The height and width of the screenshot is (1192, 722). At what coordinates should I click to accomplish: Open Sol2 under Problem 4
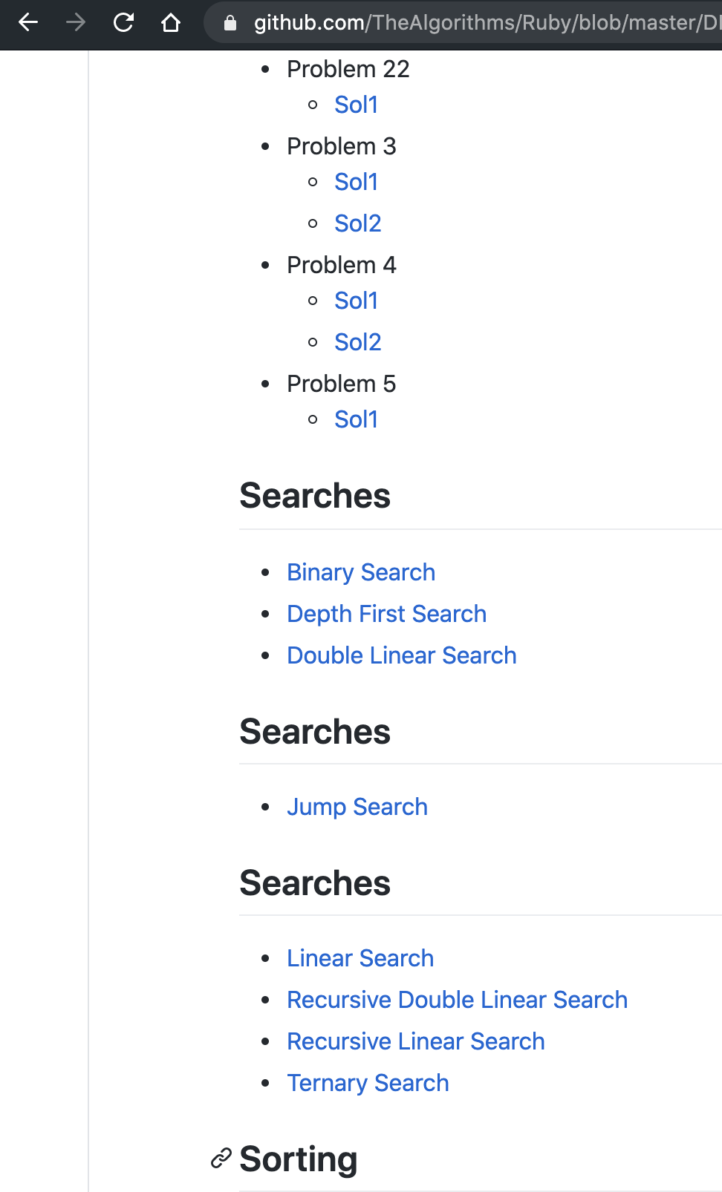pyautogui.click(x=358, y=342)
